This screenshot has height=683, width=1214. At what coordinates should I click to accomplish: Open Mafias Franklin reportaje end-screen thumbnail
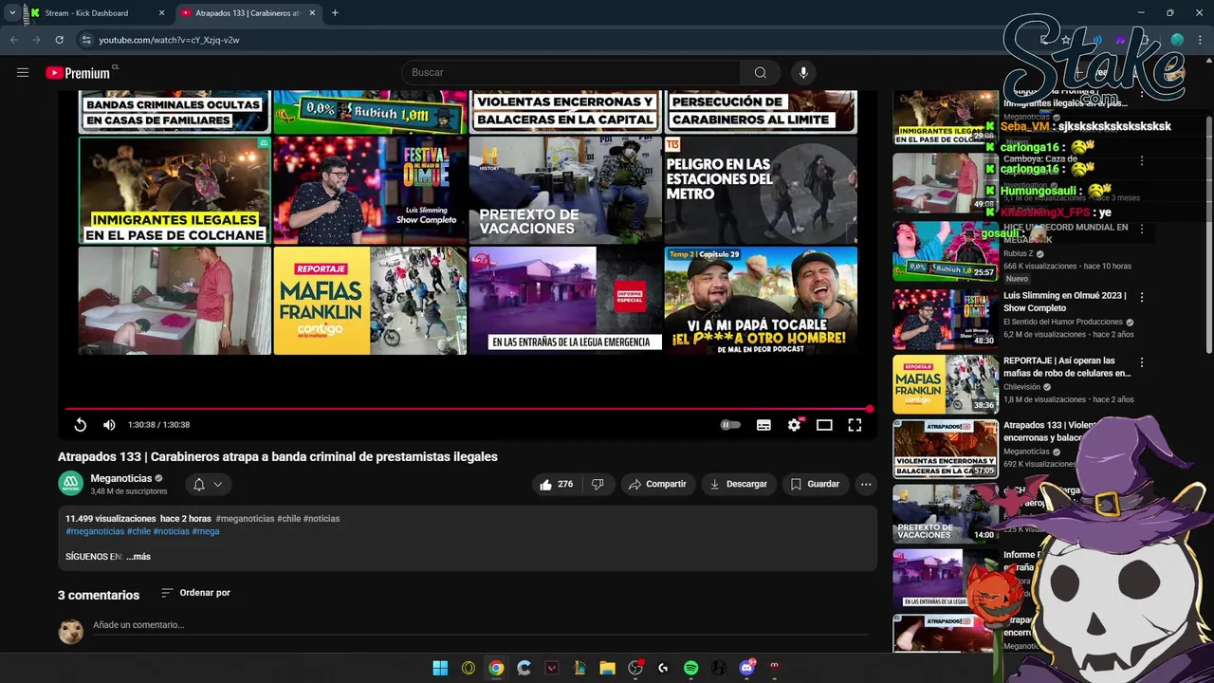(370, 301)
